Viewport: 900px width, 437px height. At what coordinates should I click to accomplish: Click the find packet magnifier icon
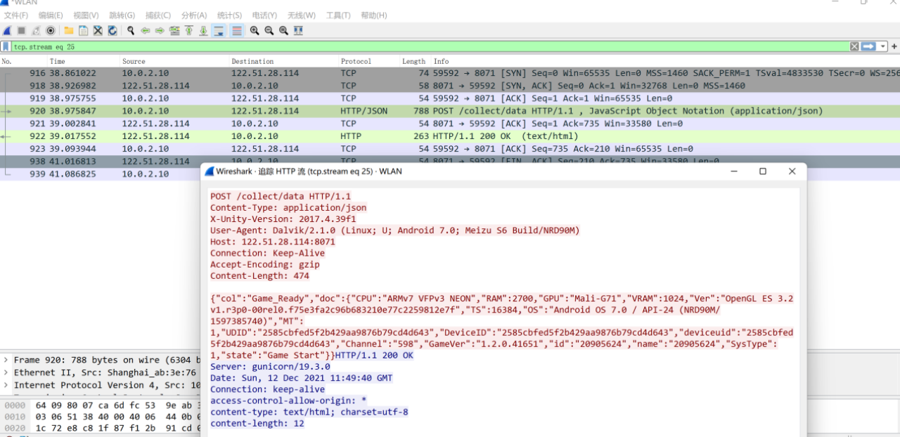click(131, 31)
